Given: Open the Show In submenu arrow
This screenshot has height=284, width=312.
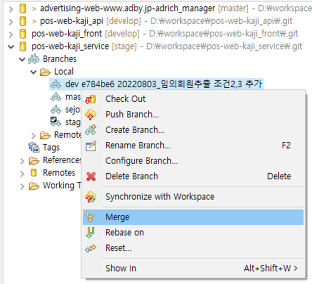Looking at the screenshot, I should [x=296, y=268].
